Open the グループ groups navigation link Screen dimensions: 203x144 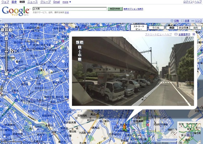(x=45, y=2)
